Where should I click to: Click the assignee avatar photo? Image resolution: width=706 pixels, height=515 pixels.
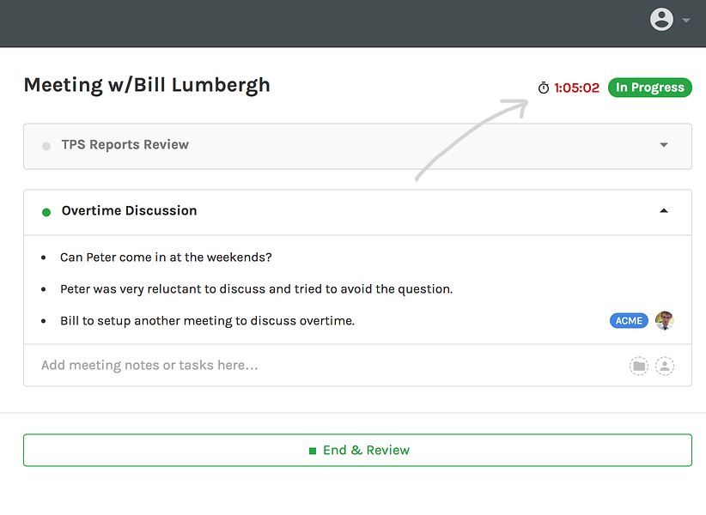664,321
